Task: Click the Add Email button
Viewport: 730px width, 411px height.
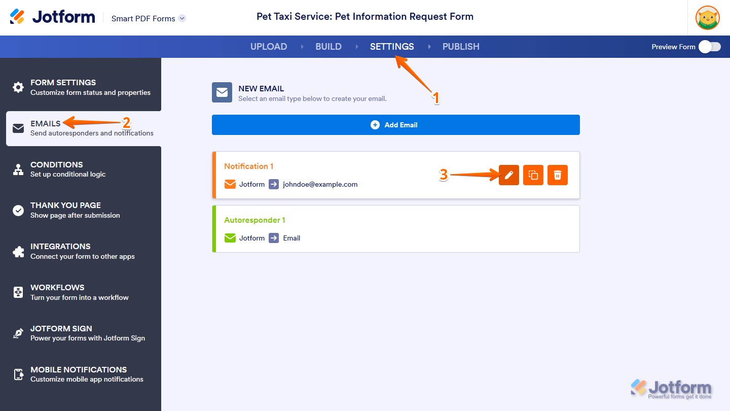Action: coord(396,125)
